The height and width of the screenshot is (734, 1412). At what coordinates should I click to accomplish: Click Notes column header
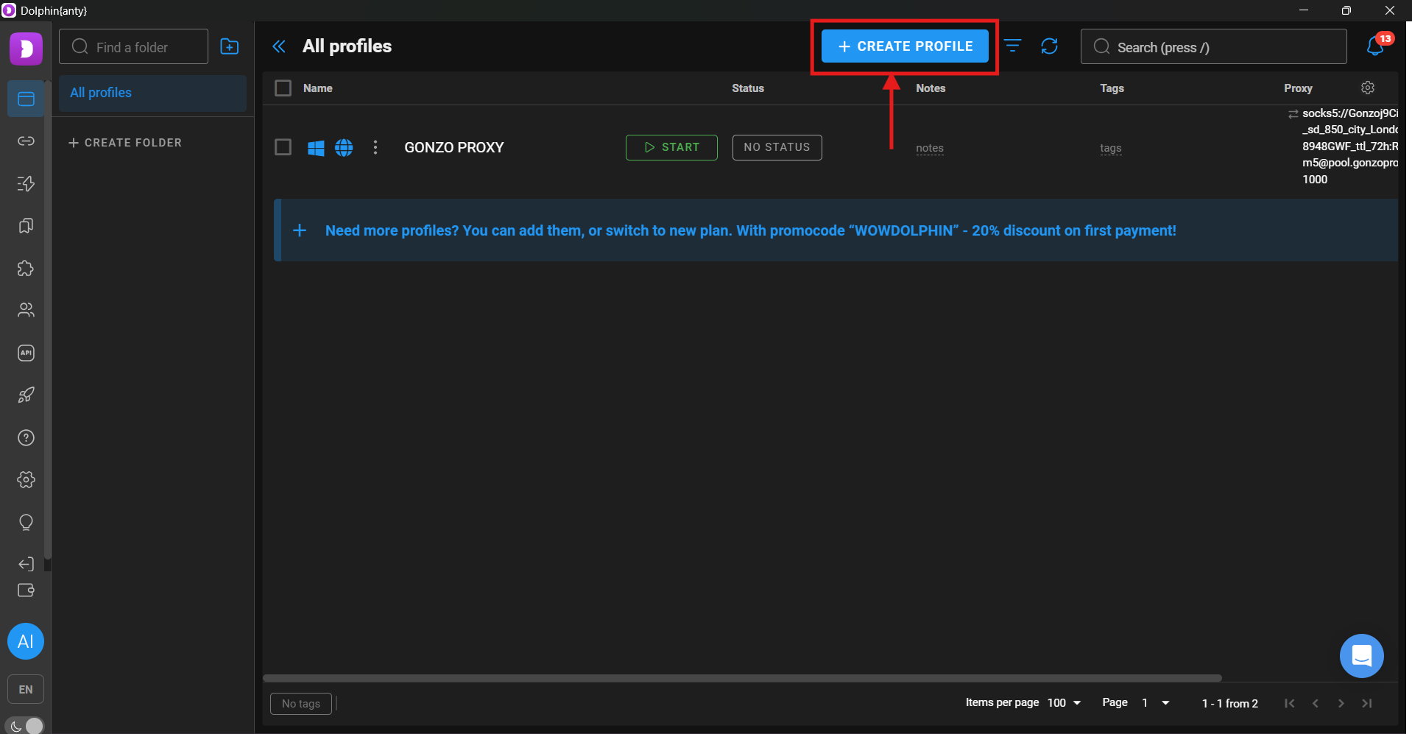(931, 88)
